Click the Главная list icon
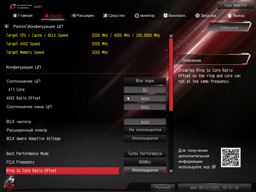The image size is (256, 192). pyautogui.click(x=15, y=15)
